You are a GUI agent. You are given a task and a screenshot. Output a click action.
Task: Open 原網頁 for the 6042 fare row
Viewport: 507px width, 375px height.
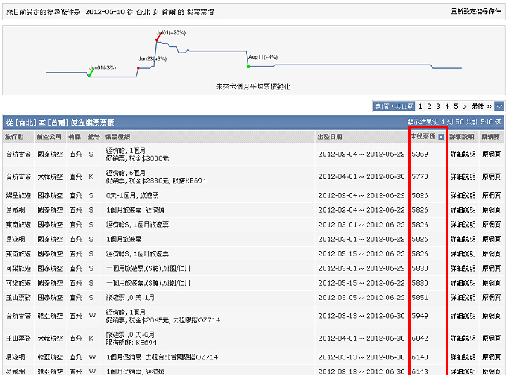[x=491, y=338]
